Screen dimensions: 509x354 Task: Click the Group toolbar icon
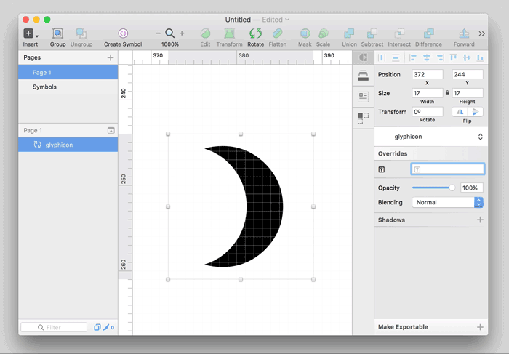[x=57, y=33]
